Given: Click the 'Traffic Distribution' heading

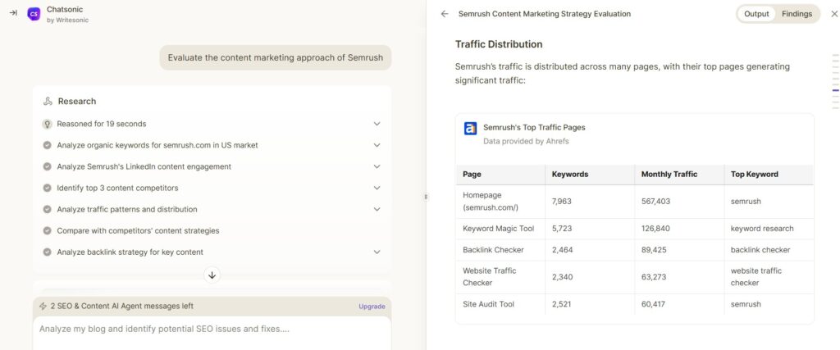Looking at the screenshot, I should (x=499, y=44).
